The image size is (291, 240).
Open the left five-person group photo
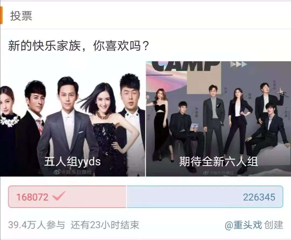[72, 119]
